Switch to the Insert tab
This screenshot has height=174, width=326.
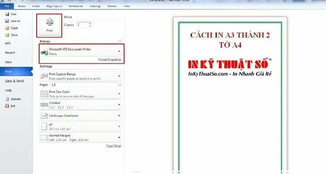click(x=36, y=6)
